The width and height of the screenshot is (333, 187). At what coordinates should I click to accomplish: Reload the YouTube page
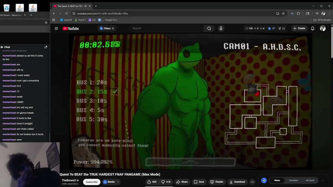[x=66, y=14]
